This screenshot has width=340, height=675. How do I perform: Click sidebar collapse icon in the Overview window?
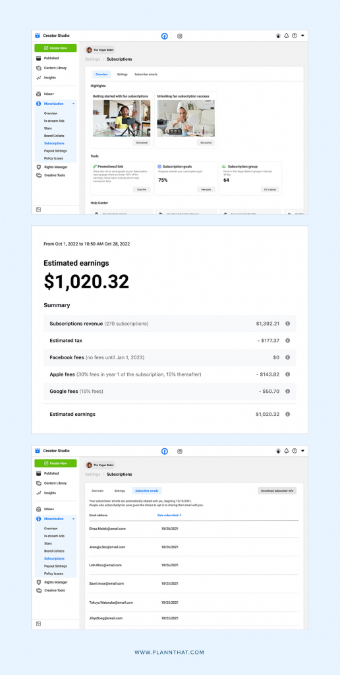(x=38, y=210)
